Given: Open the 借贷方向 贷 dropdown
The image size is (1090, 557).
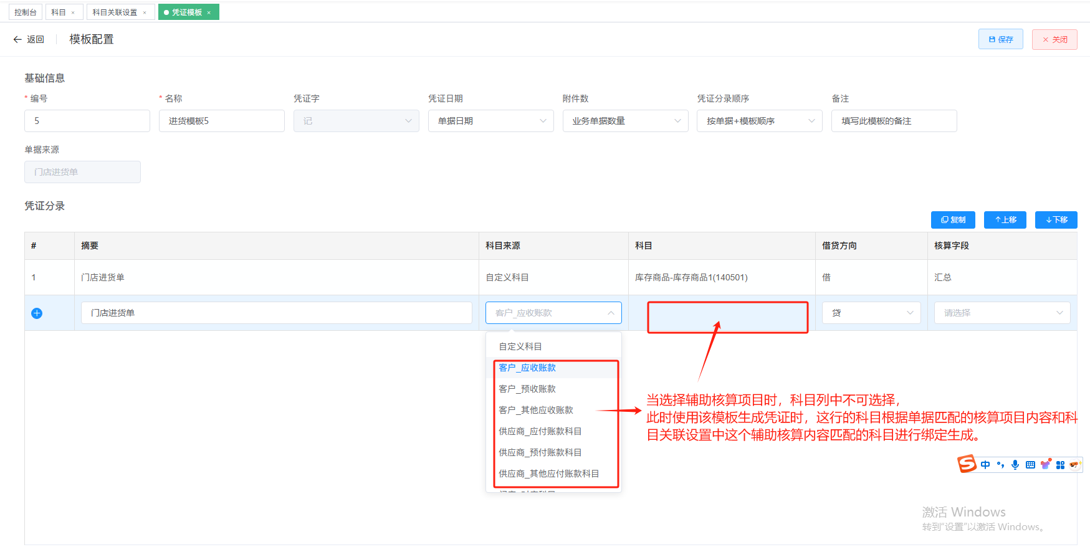Looking at the screenshot, I should [x=871, y=313].
